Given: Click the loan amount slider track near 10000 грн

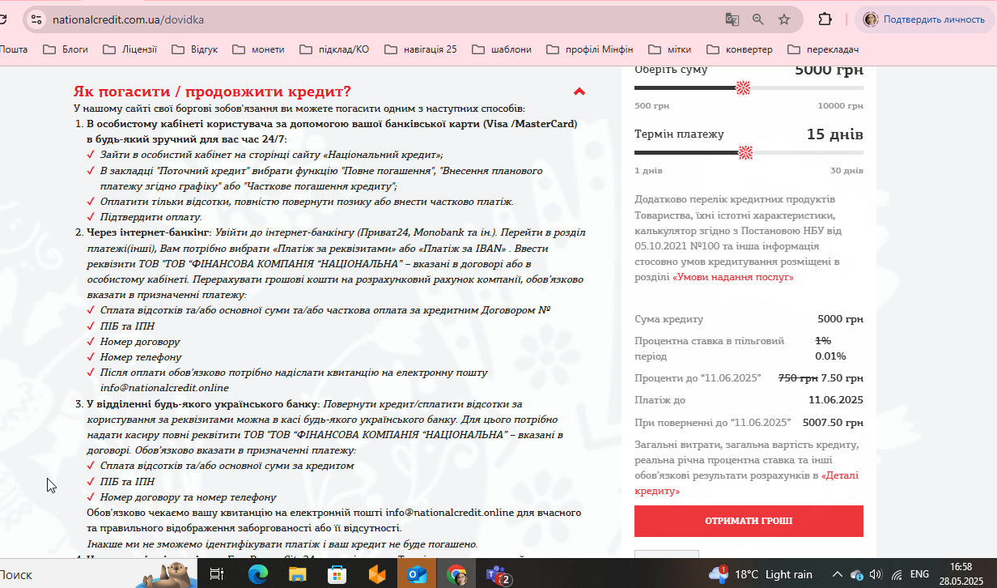Looking at the screenshot, I should click(856, 87).
